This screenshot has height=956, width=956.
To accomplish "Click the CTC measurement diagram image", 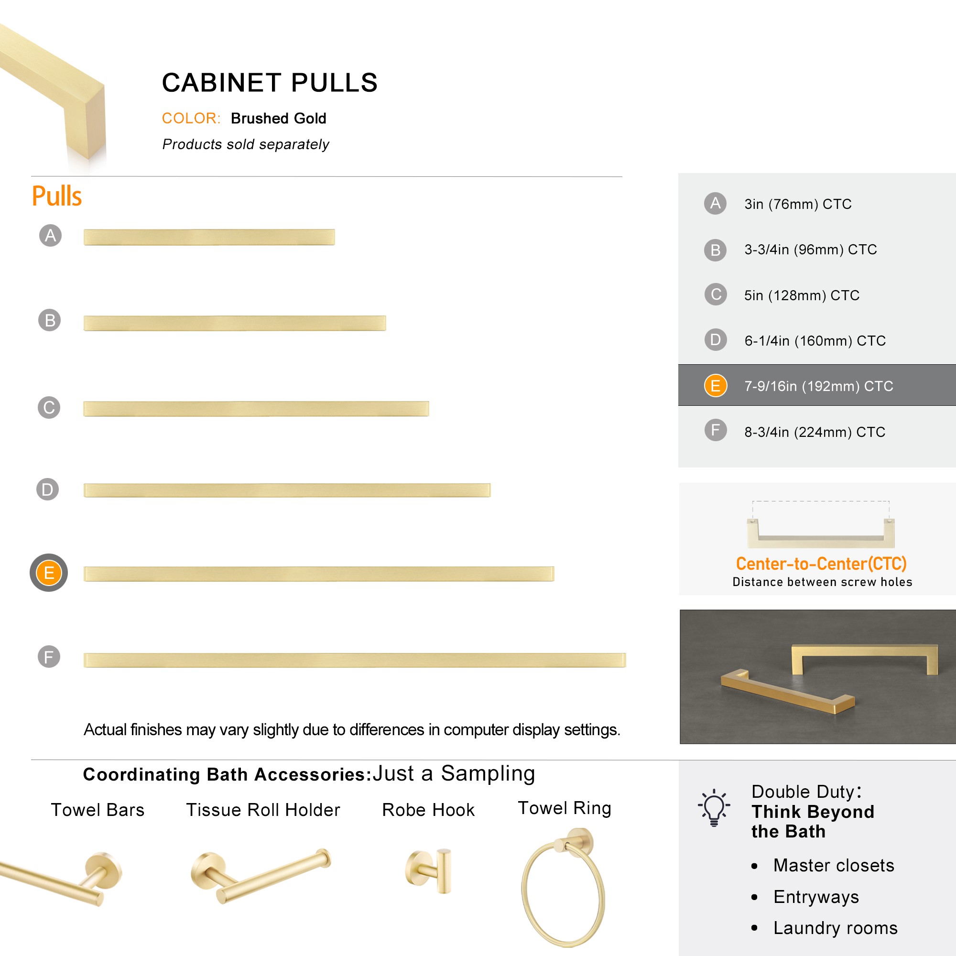I will [821, 524].
